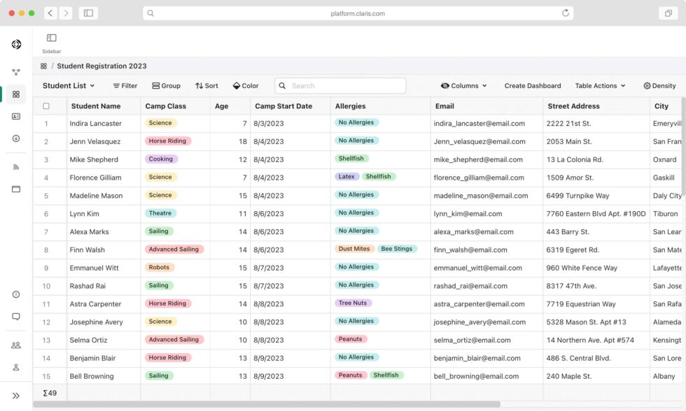Select the browser window icon in the sidebar
The height and width of the screenshot is (411, 686).
pyautogui.click(x=15, y=189)
